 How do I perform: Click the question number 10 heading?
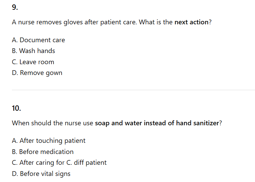pyautogui.click(x=16, y=108)
